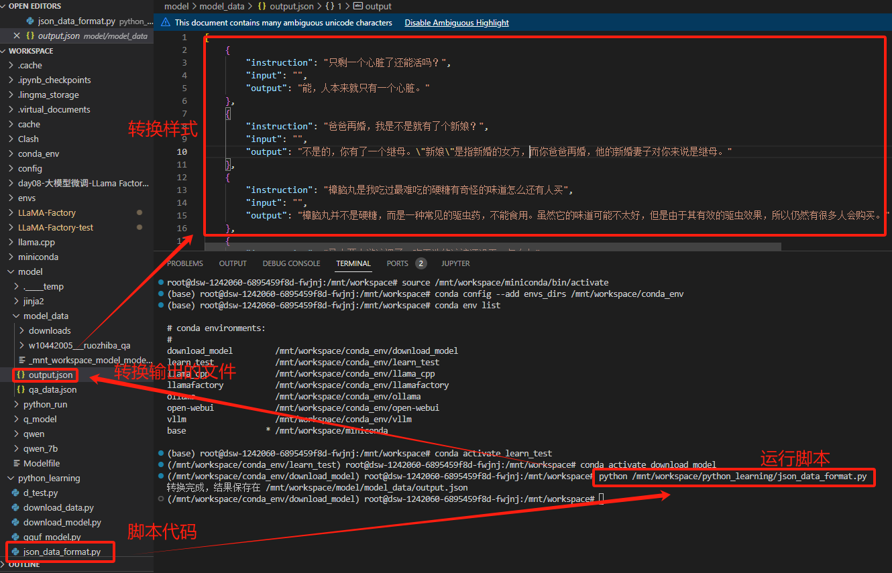Click the Python icon beside d_test.py
The image size is (892, 573).
tap(16, 493)
